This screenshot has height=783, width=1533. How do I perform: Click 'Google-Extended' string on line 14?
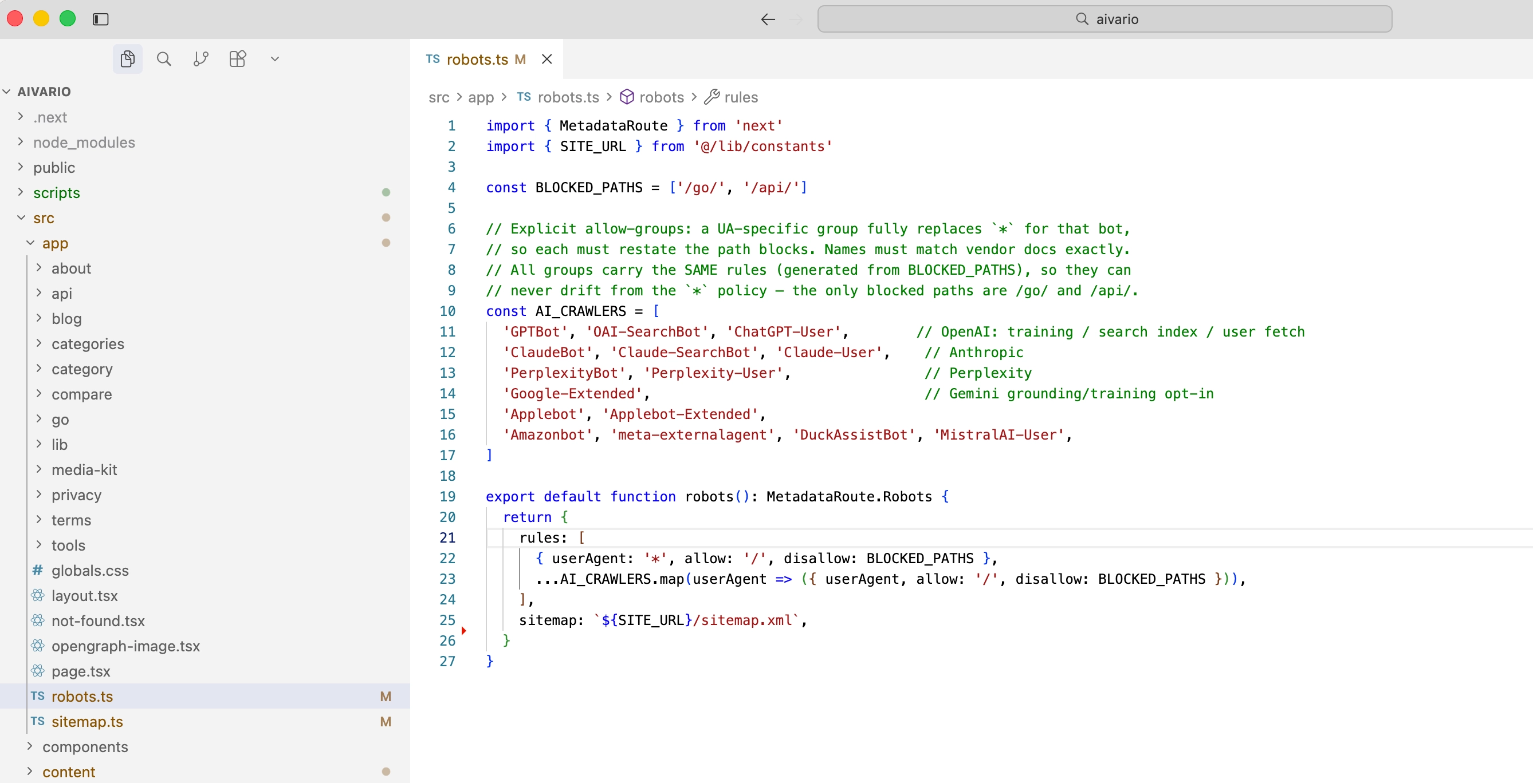(x=572, y=394)
